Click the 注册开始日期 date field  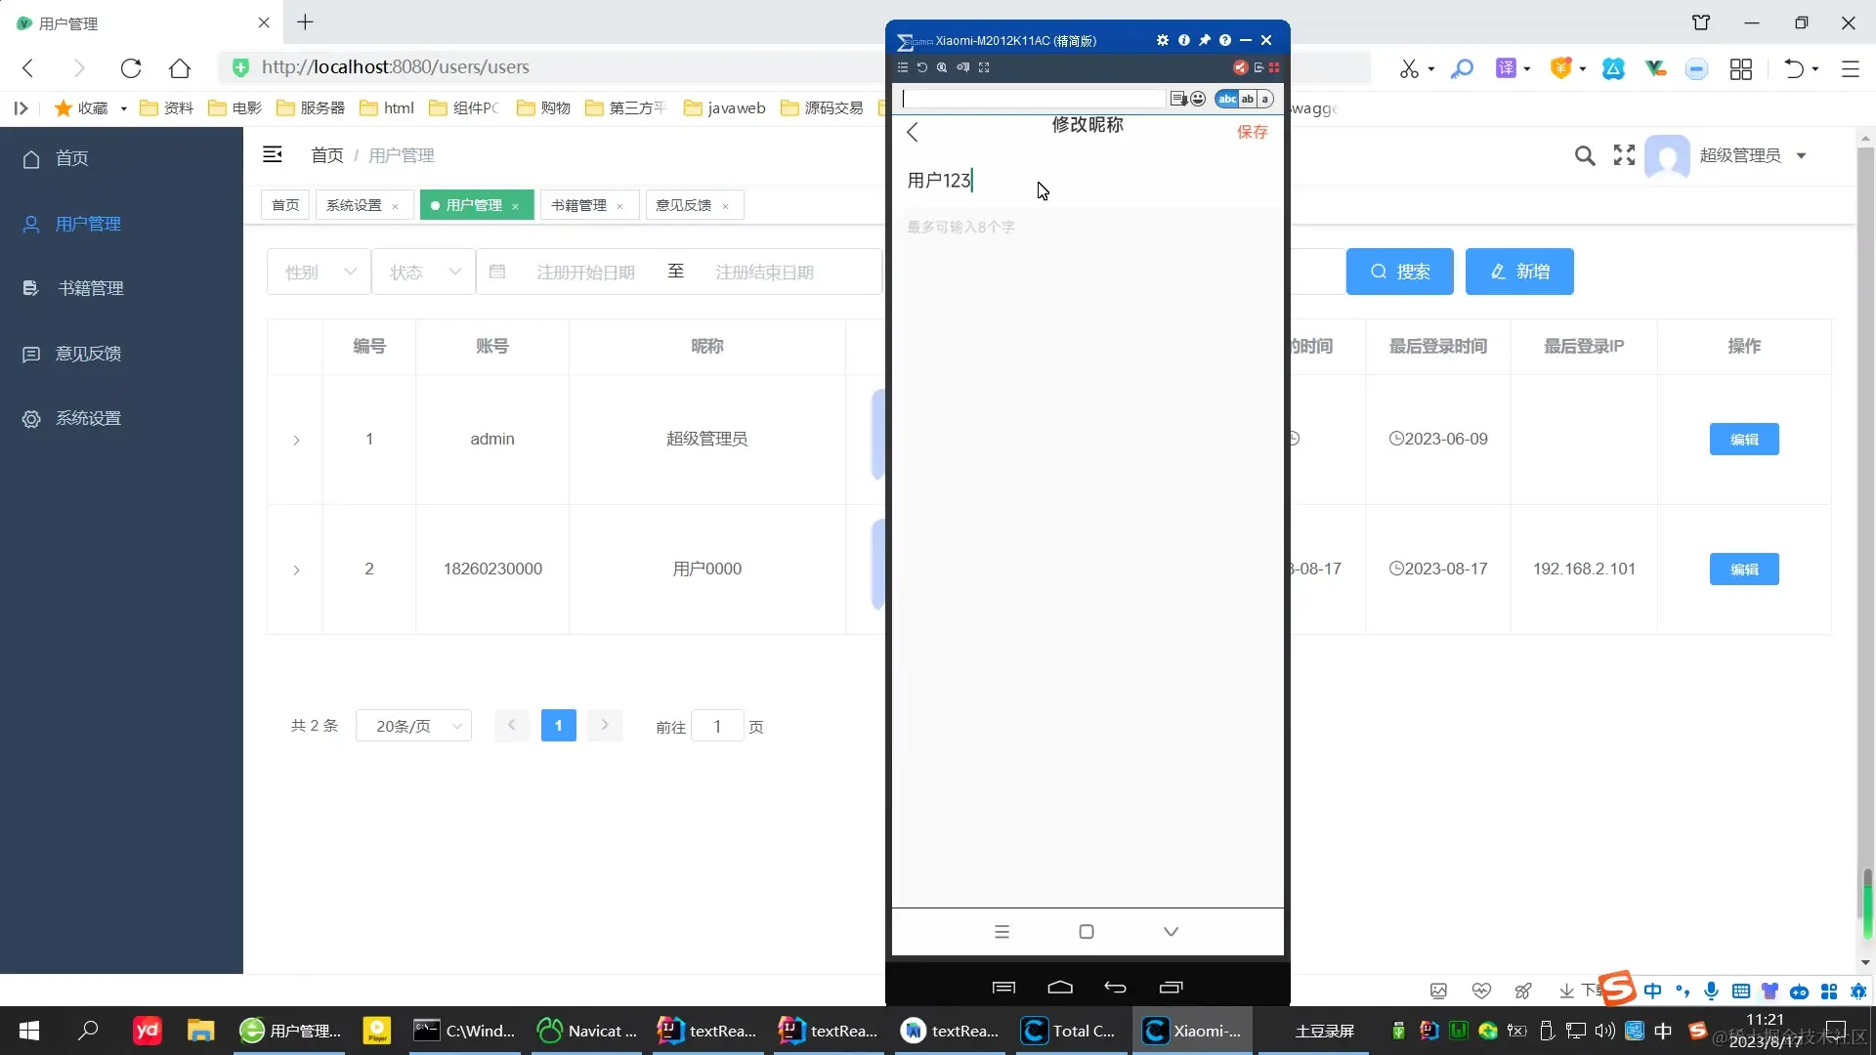(x=584, y=273)
